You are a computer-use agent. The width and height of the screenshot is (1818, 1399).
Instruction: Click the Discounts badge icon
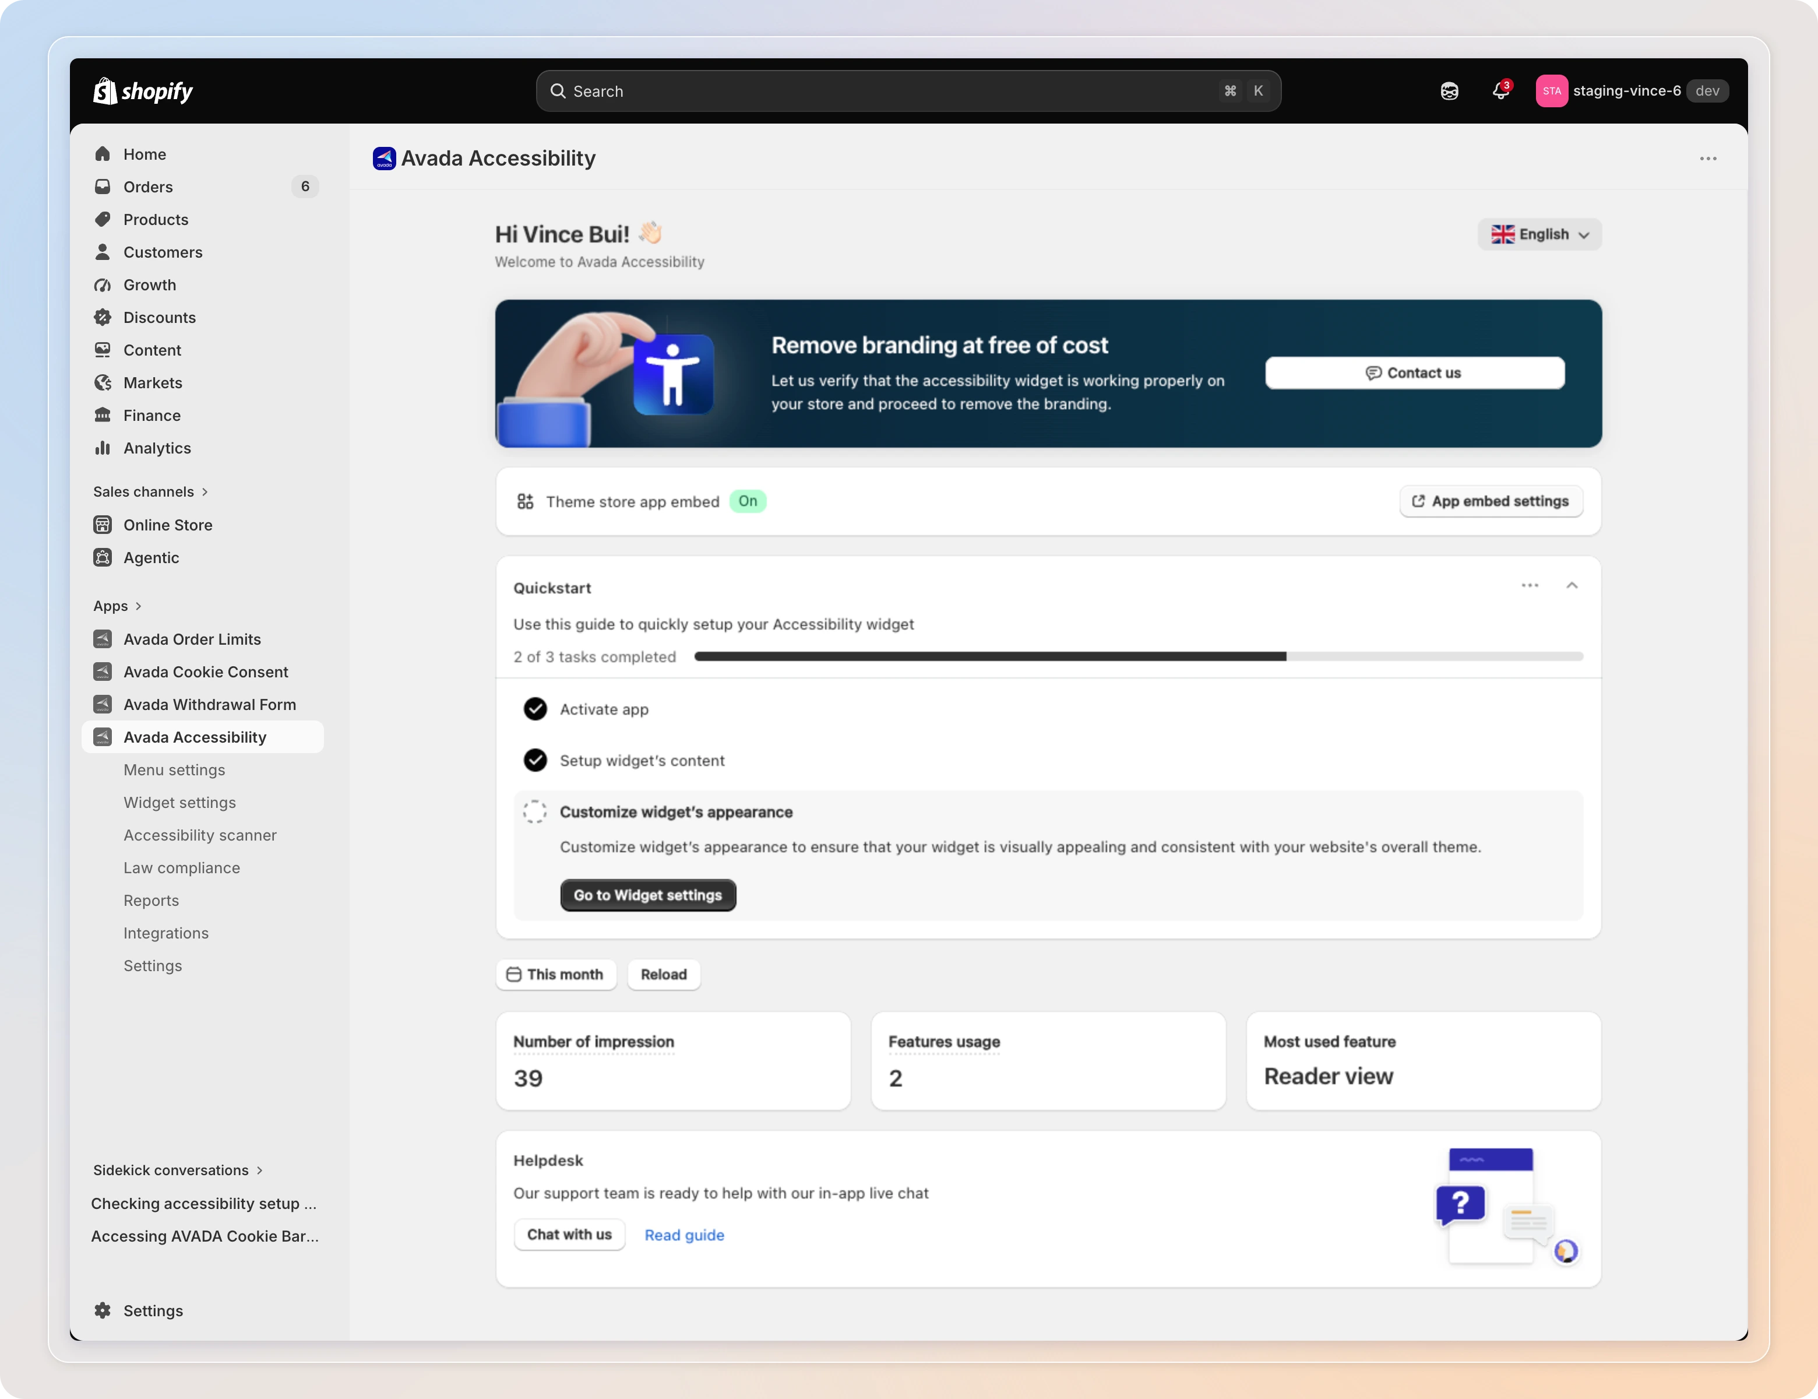103,317
